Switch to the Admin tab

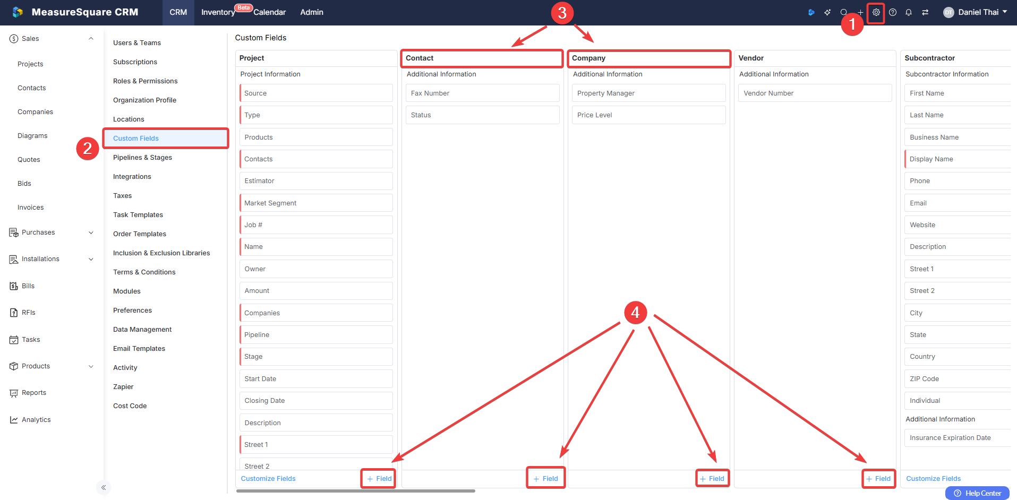pos(312,12)
